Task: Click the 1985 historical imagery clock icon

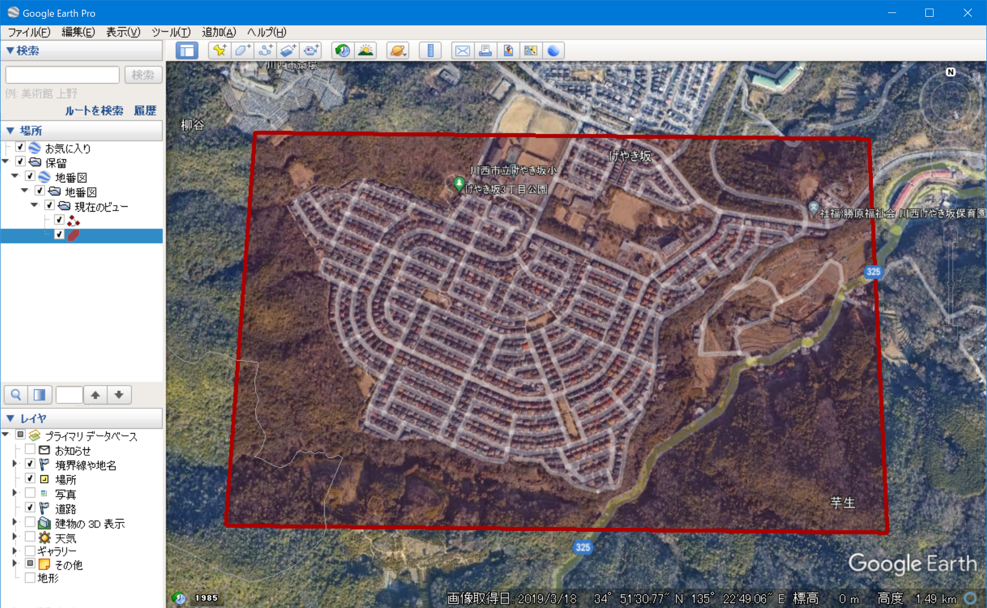Action: tap(179, 598)
